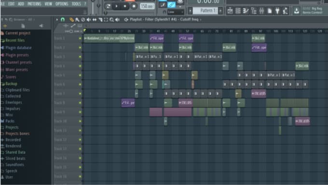Open the project info page icon

[x=270, y=11]
